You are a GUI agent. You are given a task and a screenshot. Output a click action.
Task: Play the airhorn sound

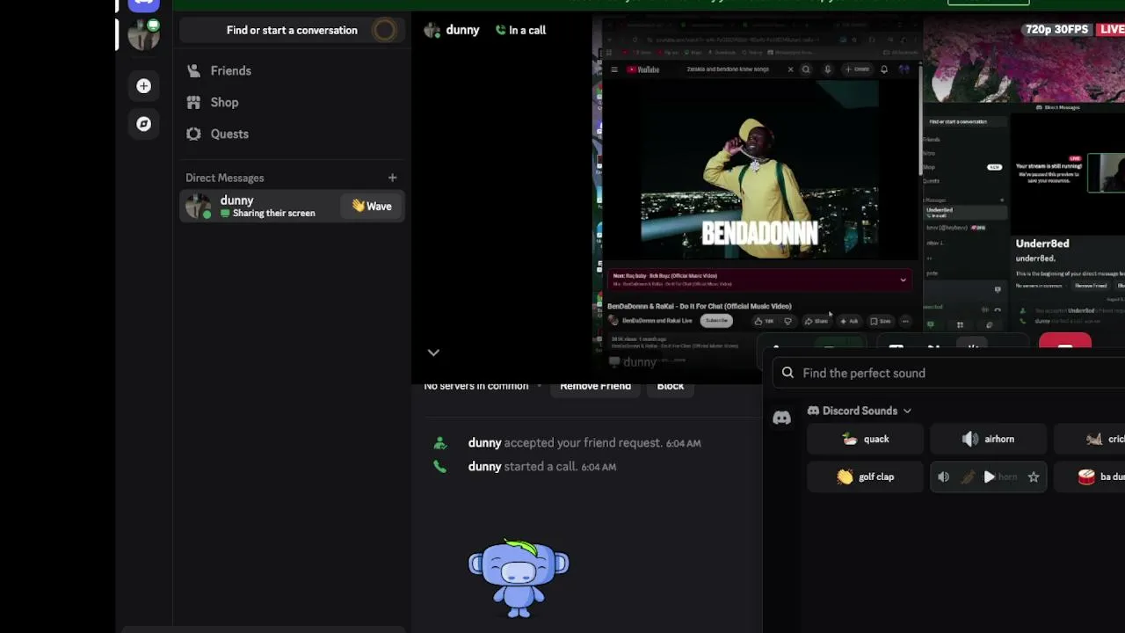(x=988, y=439)
